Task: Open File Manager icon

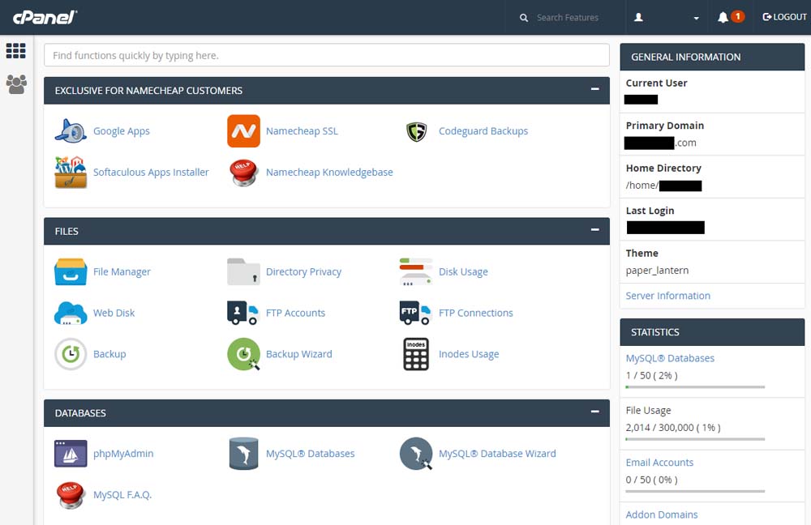Action: [71, 271]
